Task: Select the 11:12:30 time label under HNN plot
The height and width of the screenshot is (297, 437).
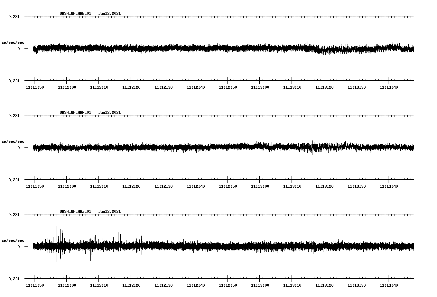Action: click(x=163, y=186)
